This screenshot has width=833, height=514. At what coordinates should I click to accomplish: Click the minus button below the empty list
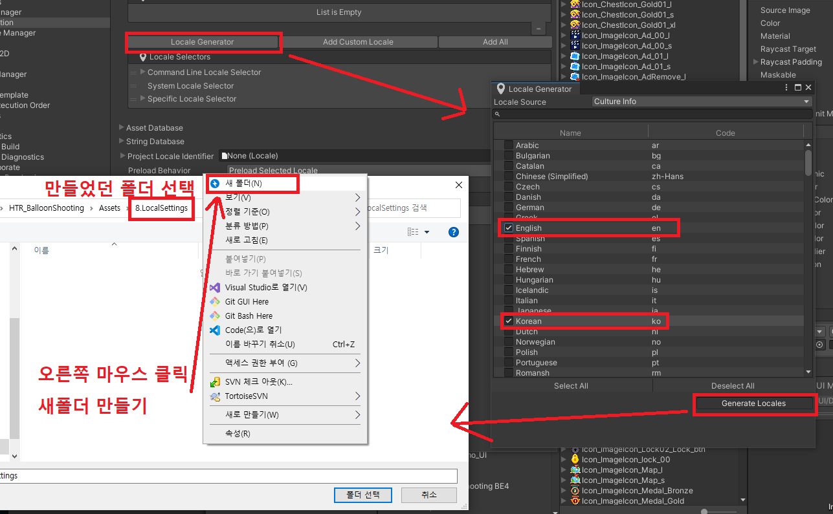[539, 28]
